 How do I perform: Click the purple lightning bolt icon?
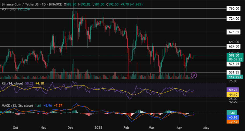pos(194,75)
